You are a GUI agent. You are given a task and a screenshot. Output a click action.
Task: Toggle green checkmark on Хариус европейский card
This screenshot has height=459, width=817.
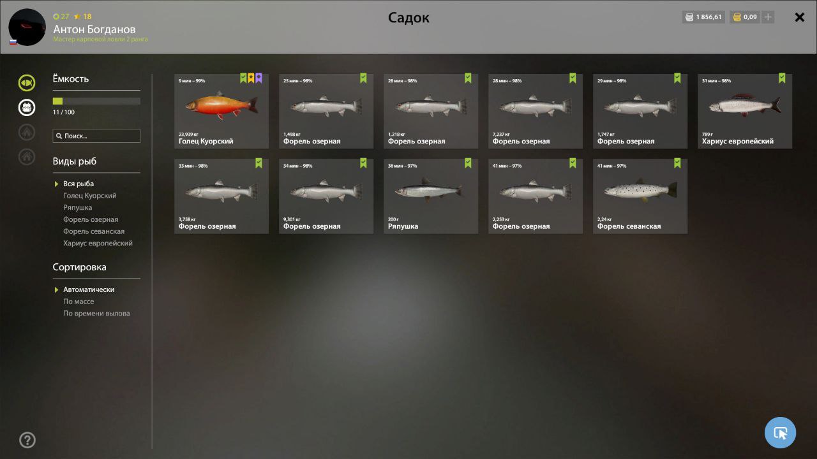tap(782, 78)
